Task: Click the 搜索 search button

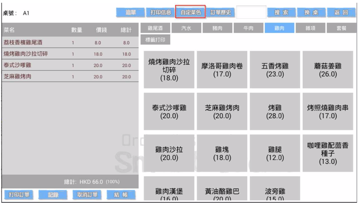Action: point(282,12)
